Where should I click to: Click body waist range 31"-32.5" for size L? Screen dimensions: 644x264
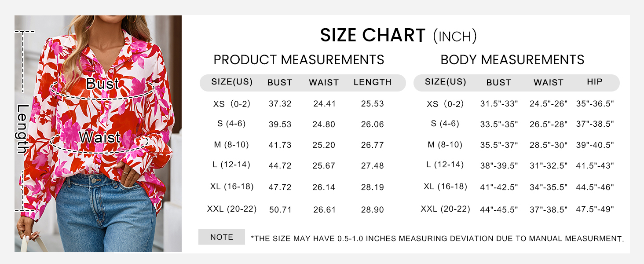click(549, 166)
